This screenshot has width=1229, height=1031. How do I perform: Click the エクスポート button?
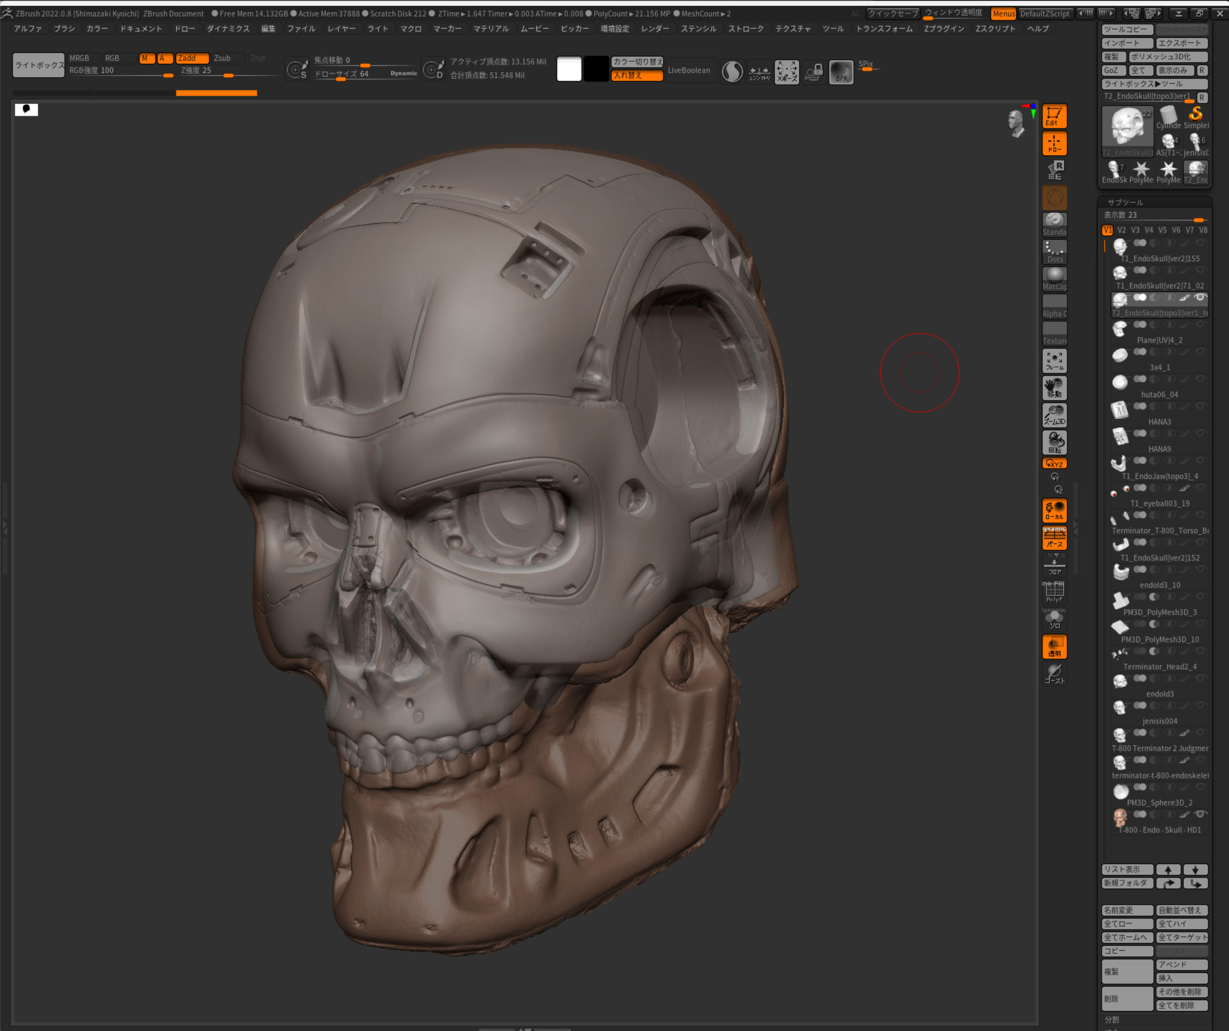coord(1182,42)
